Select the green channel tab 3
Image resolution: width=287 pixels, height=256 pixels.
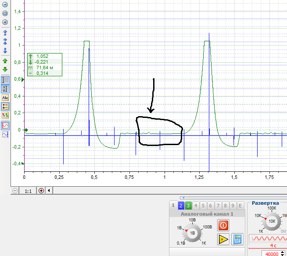[x=188, y=206]
